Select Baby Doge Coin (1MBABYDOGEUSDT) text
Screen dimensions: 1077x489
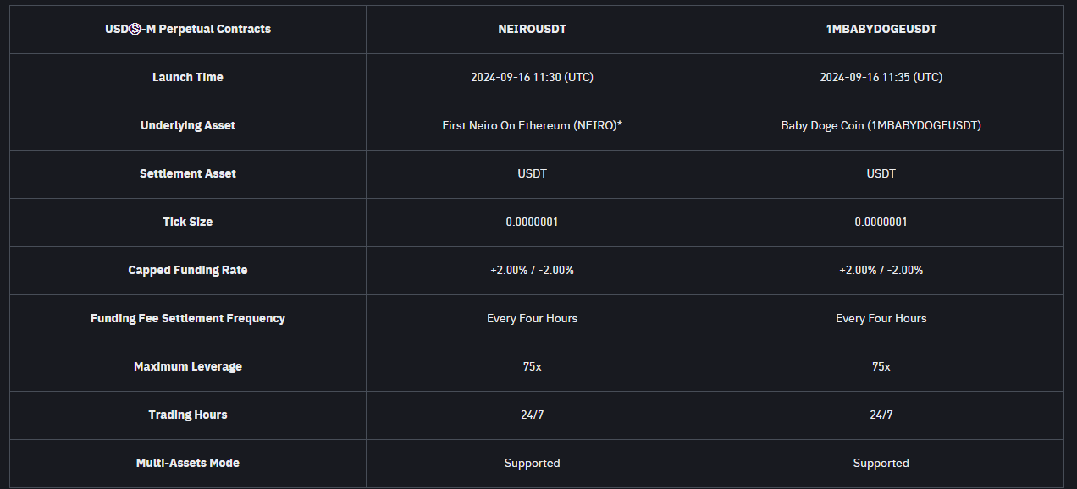click(x=881, y=125)
